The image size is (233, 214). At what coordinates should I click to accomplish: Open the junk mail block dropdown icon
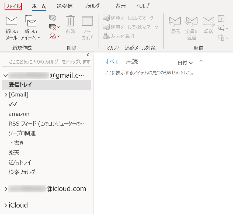click(x=55, y=36)
